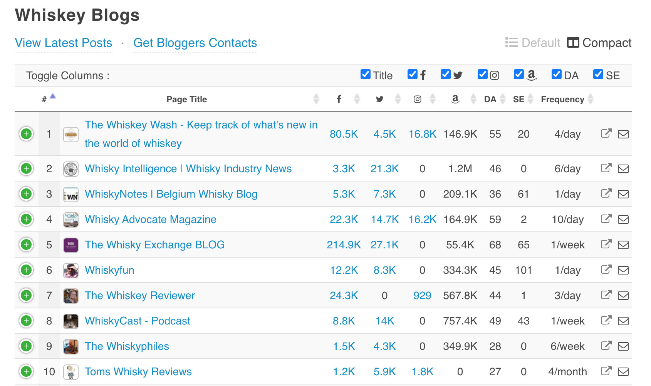The width and height of the screenshot is (651, 386).
Task: Toggle the Amazon/Alexa column checkbox
Action: 519,74
